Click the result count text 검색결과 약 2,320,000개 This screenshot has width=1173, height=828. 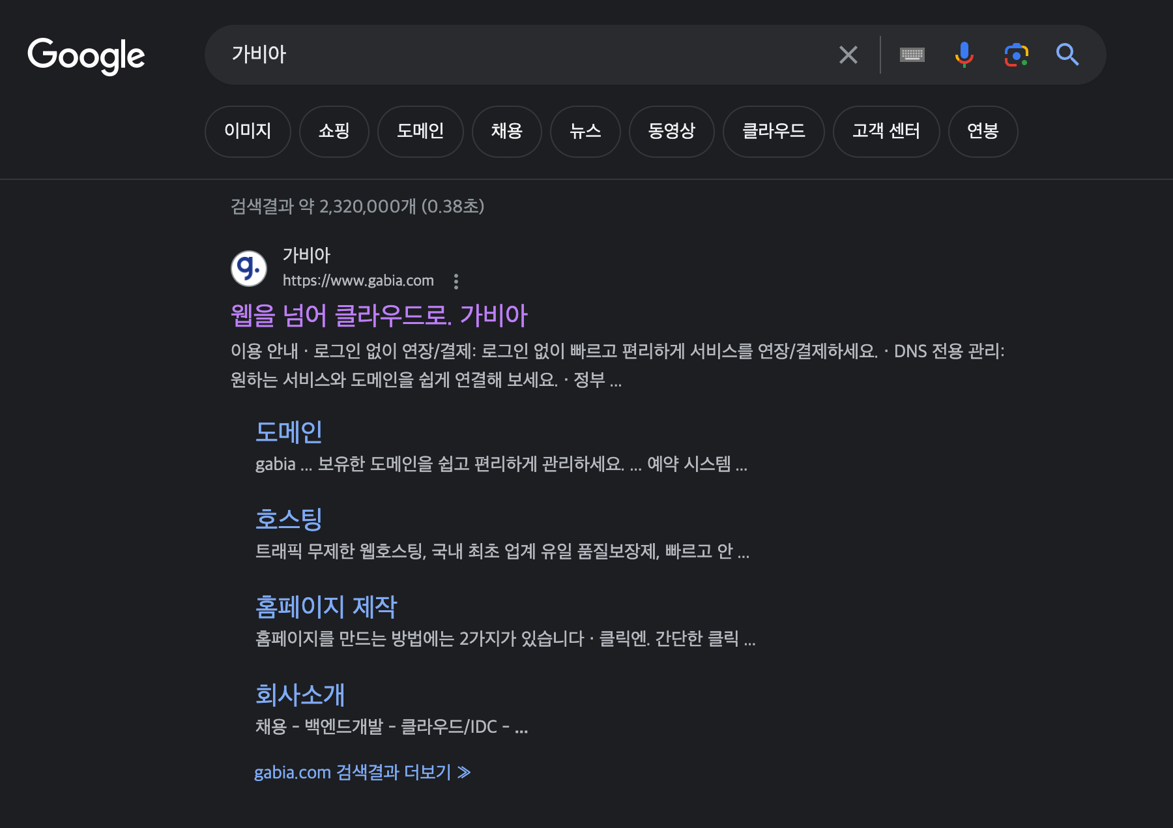click(357, 207)
